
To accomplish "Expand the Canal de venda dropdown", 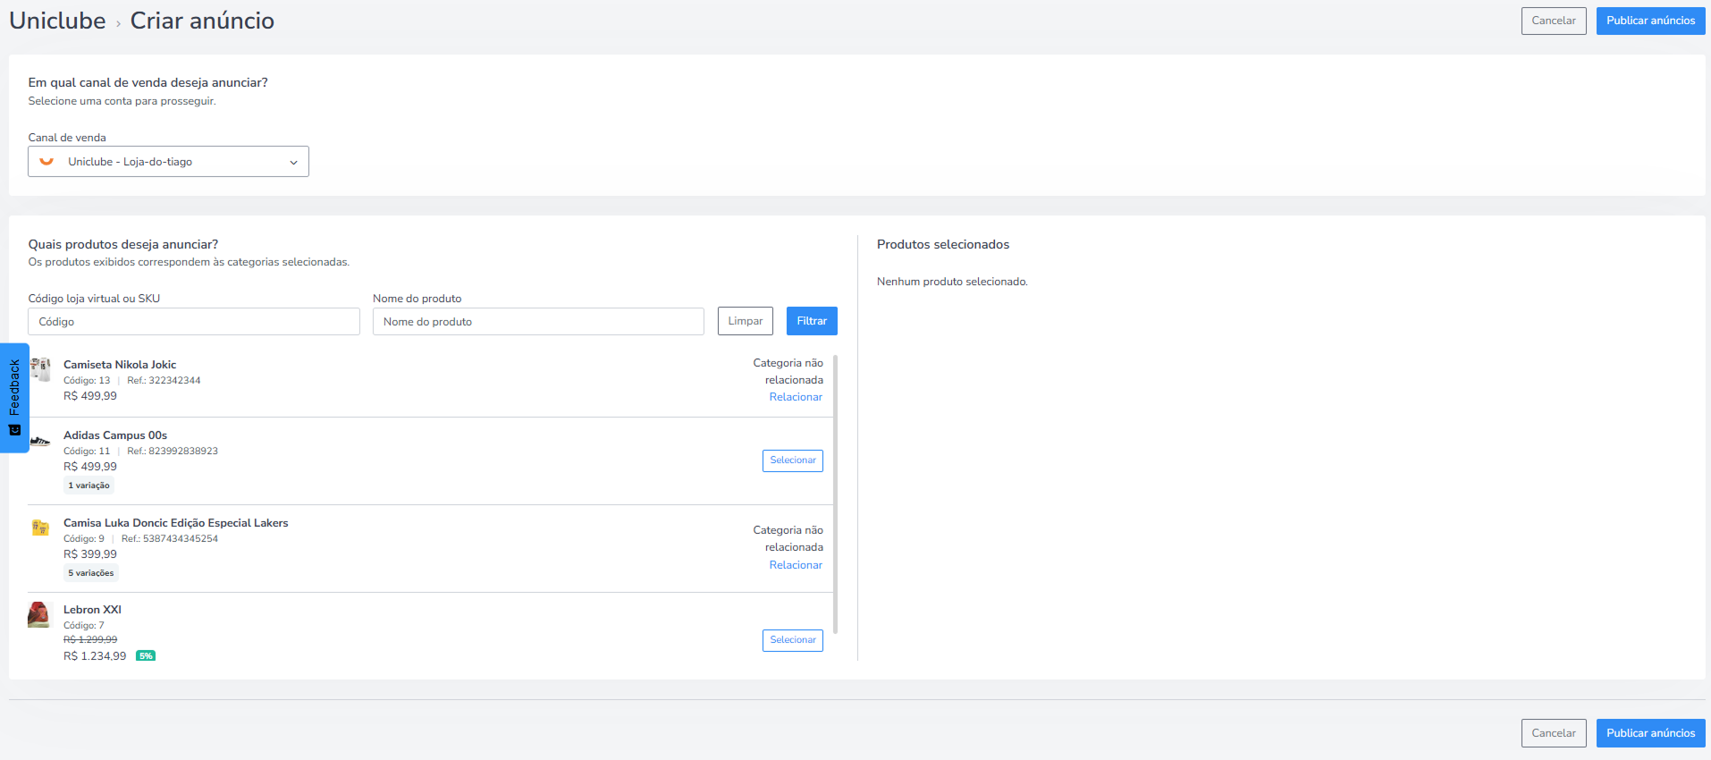I will pos(168,162).
